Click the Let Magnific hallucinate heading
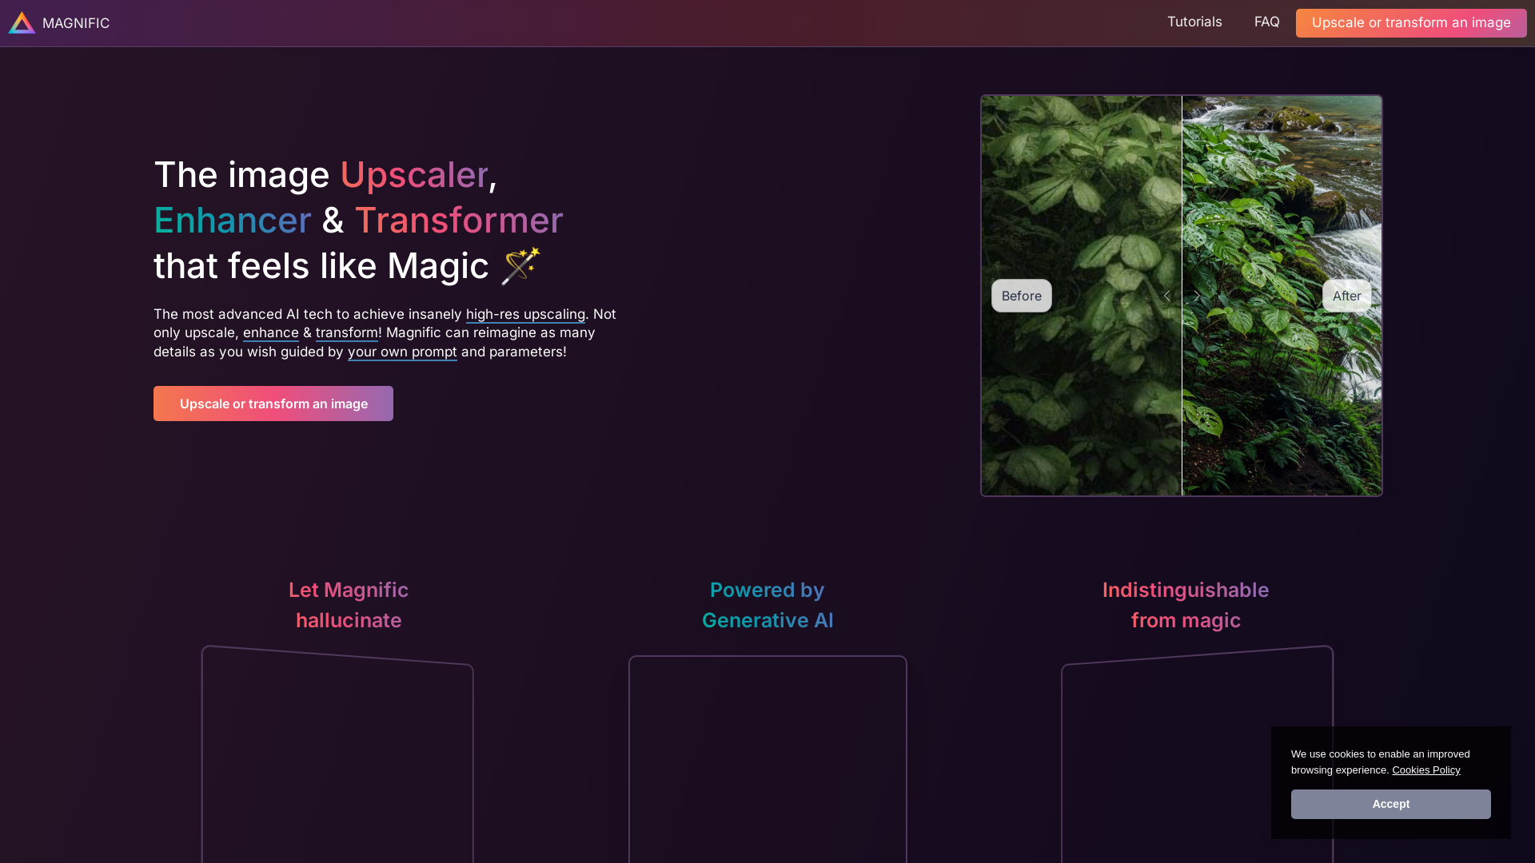Screen dimensions: 1535x863 tap(349, 605)
